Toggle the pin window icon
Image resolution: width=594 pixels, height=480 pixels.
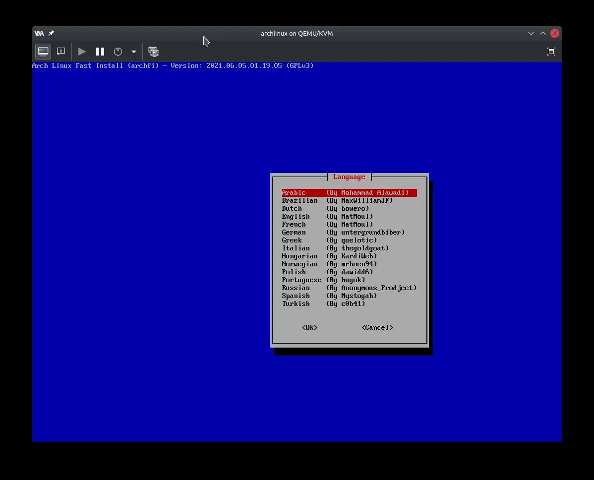(x=51, y=33)
